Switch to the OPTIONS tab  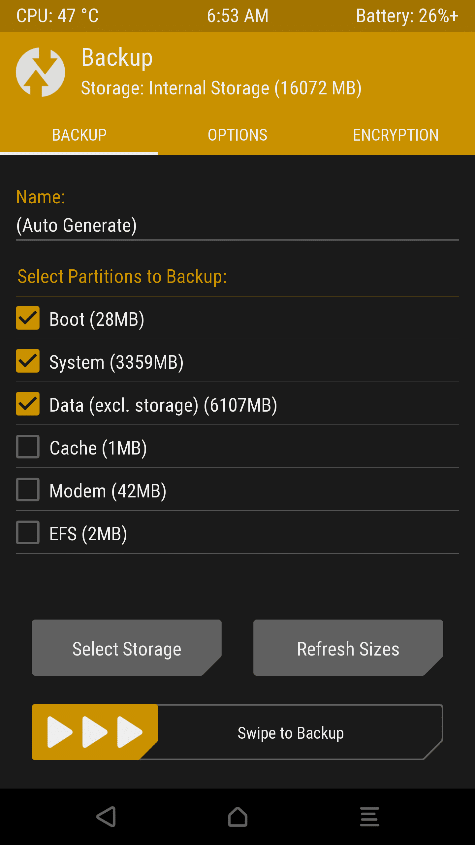click(x=237, y=135)
